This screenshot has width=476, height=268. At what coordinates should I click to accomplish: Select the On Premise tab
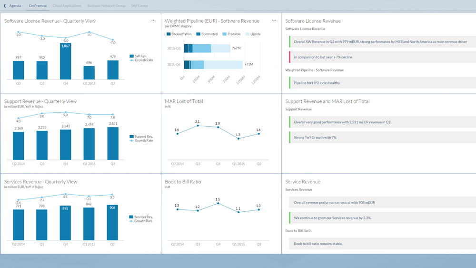(38, 6)
